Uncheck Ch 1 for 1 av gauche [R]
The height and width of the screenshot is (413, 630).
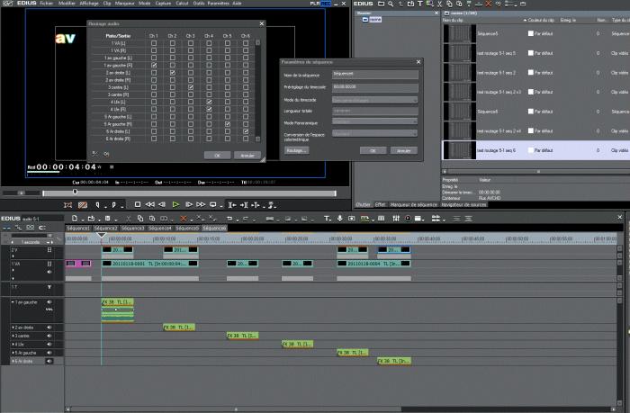click(154, 67)
